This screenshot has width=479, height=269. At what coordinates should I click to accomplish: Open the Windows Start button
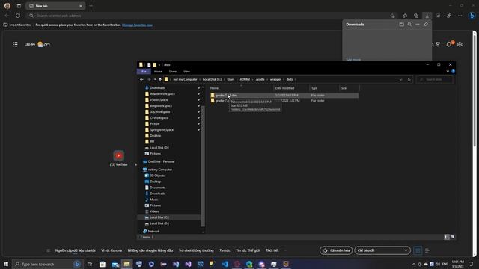click(6, 264)
